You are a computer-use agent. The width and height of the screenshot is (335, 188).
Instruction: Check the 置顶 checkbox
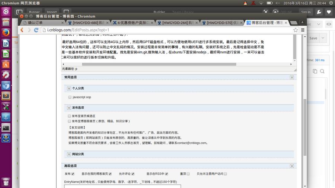click(188, 174)
